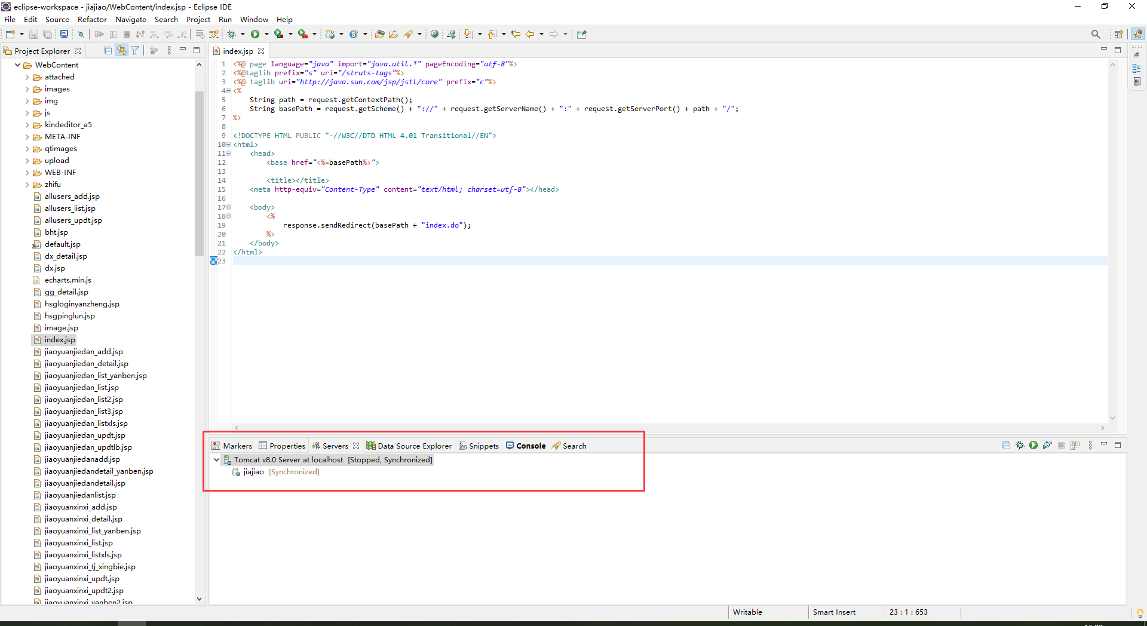1147x626 pixels.
Task: Start the server in profile mode
Action: tap(1047, 445)
